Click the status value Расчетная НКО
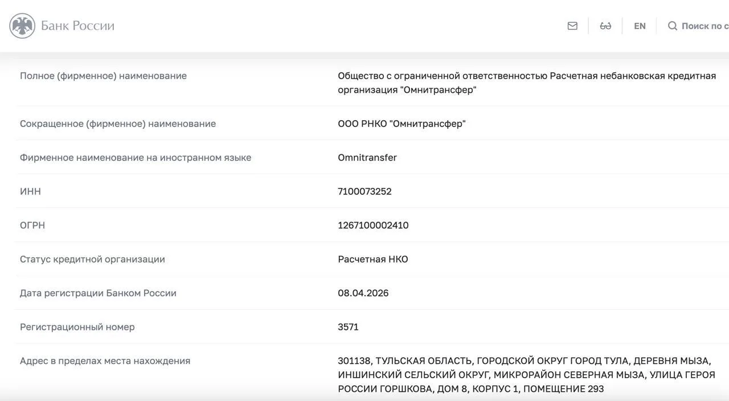This screenshot has height=401, width=729. tap(373, 259)
